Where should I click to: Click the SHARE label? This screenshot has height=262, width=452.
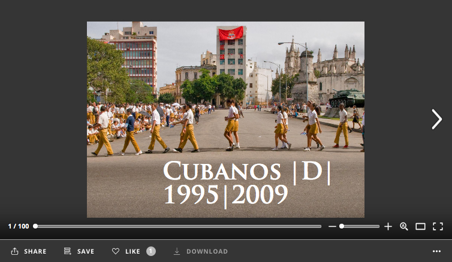[35, 251]
